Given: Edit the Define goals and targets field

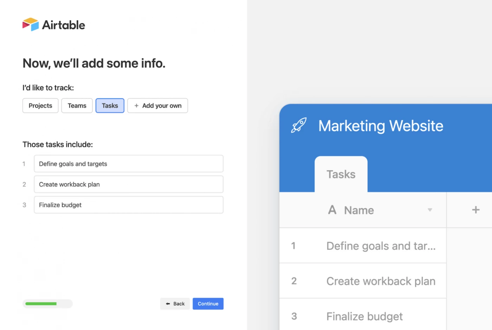Looking at the screenshot, I should pyautogui.click(x=129, y=164).
